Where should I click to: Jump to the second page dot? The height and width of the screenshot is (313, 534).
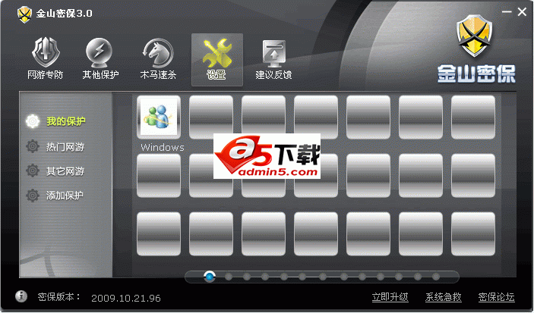[x=229, y=277]
